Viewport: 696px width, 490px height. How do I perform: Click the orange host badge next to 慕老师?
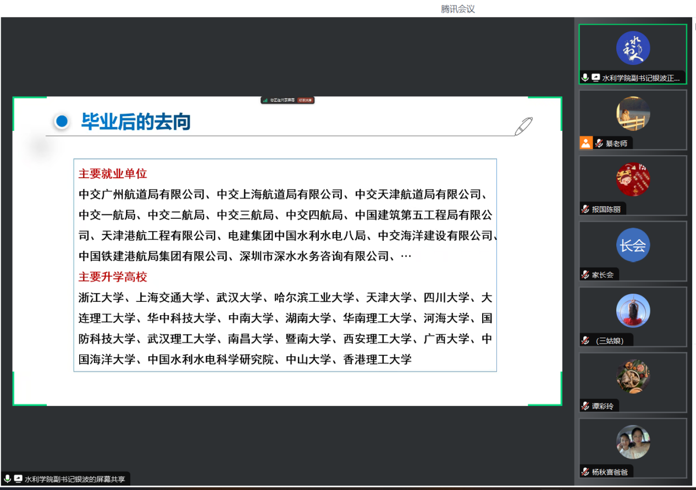585,144
